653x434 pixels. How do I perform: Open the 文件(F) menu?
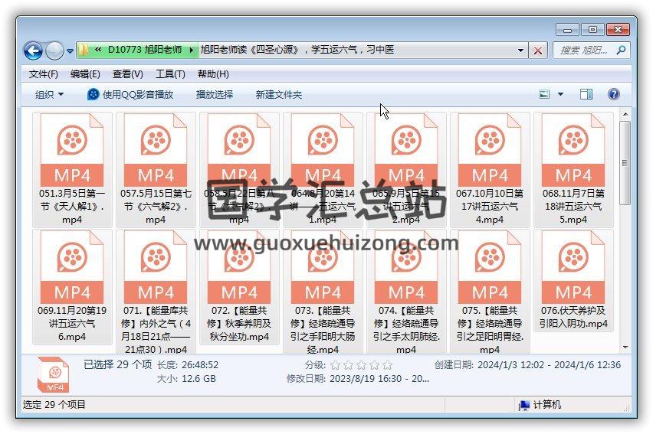click(x=43, y=74)
